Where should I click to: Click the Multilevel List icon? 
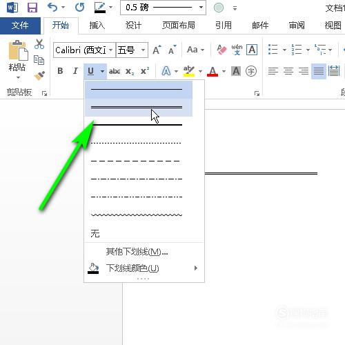coord(320,50)
